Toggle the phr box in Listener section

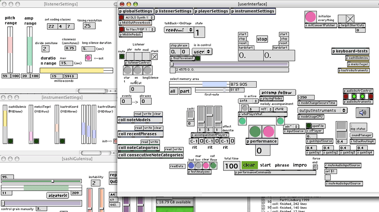point(130,56)
